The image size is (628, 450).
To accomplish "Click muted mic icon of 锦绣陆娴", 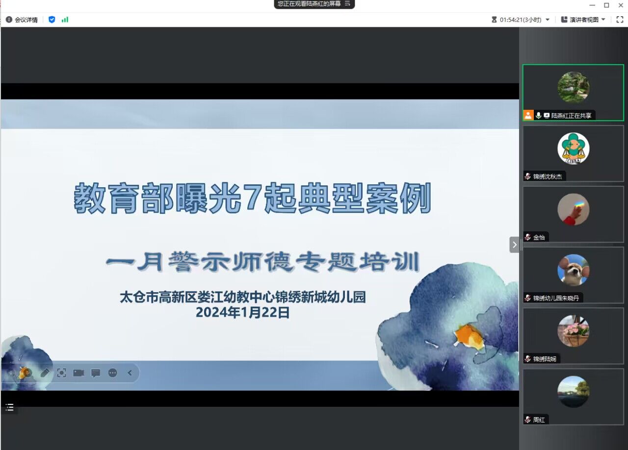I will 528,359.
